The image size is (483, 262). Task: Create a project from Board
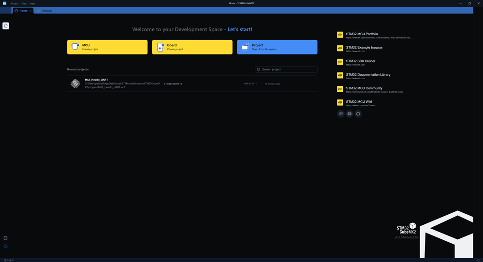coord(192,47)
